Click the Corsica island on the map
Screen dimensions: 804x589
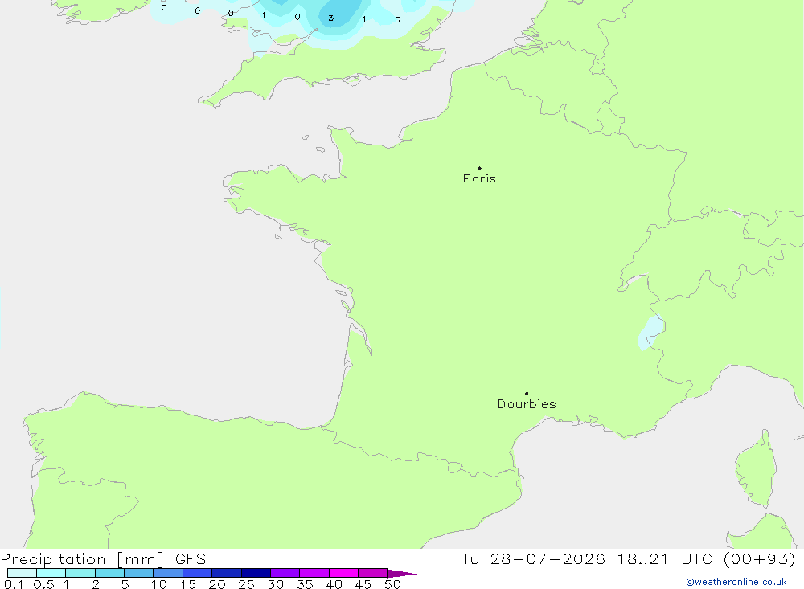[757, 469]
